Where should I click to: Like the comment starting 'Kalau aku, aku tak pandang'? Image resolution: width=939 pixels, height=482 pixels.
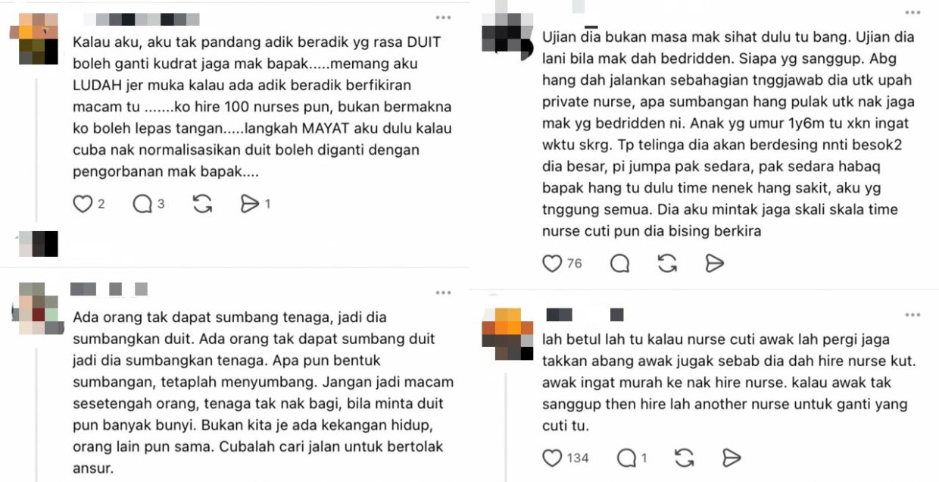click(x=83, y=204)
